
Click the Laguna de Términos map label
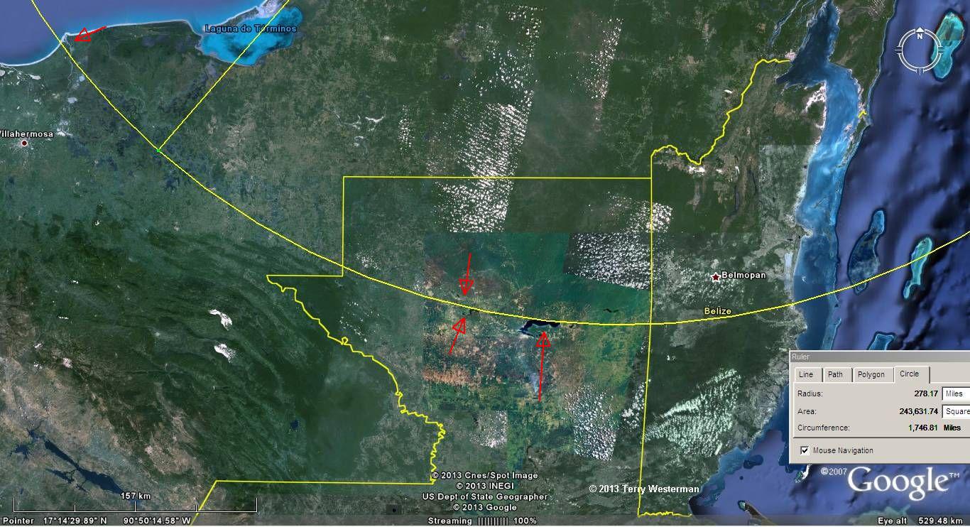pos(251,28)
